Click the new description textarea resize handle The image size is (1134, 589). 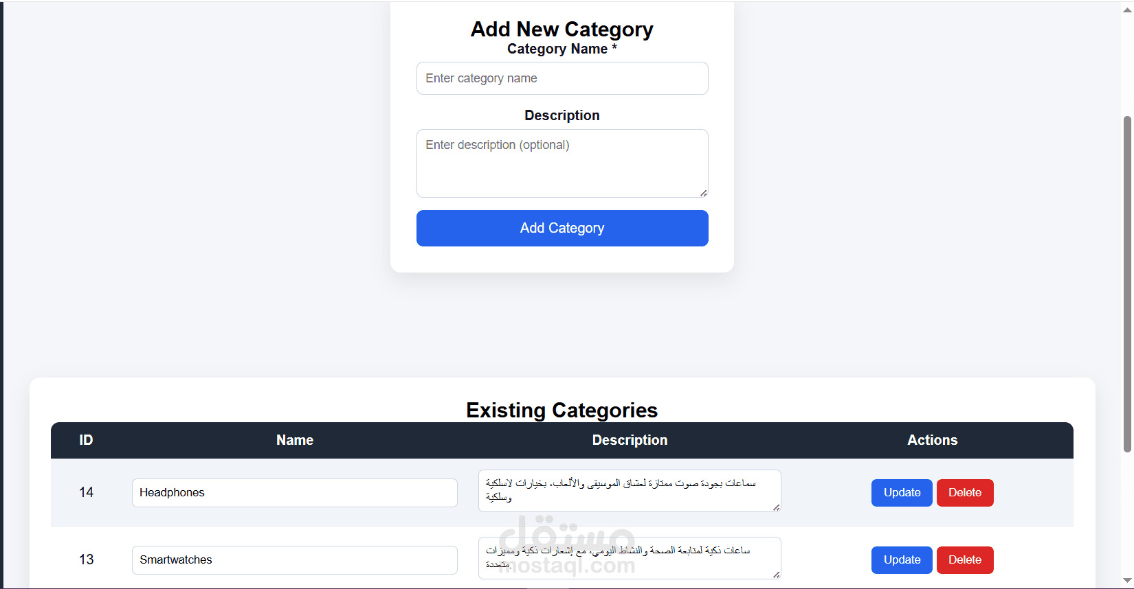pos(703,193)
